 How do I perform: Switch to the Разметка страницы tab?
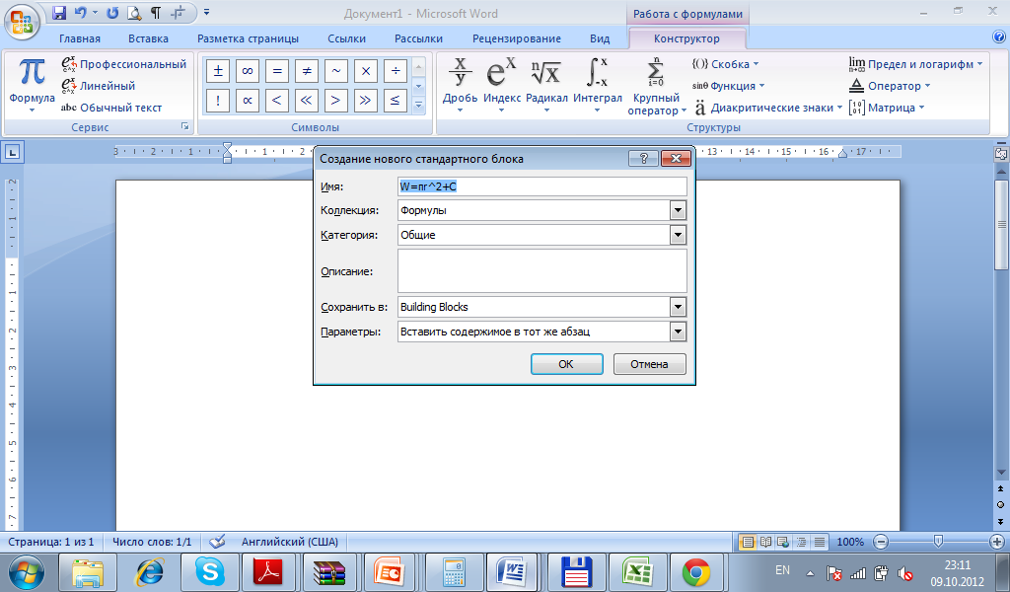tap(248, 38)
